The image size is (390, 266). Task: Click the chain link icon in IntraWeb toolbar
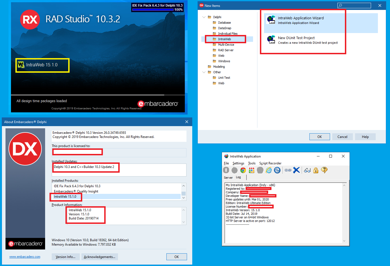coord(288,170)
